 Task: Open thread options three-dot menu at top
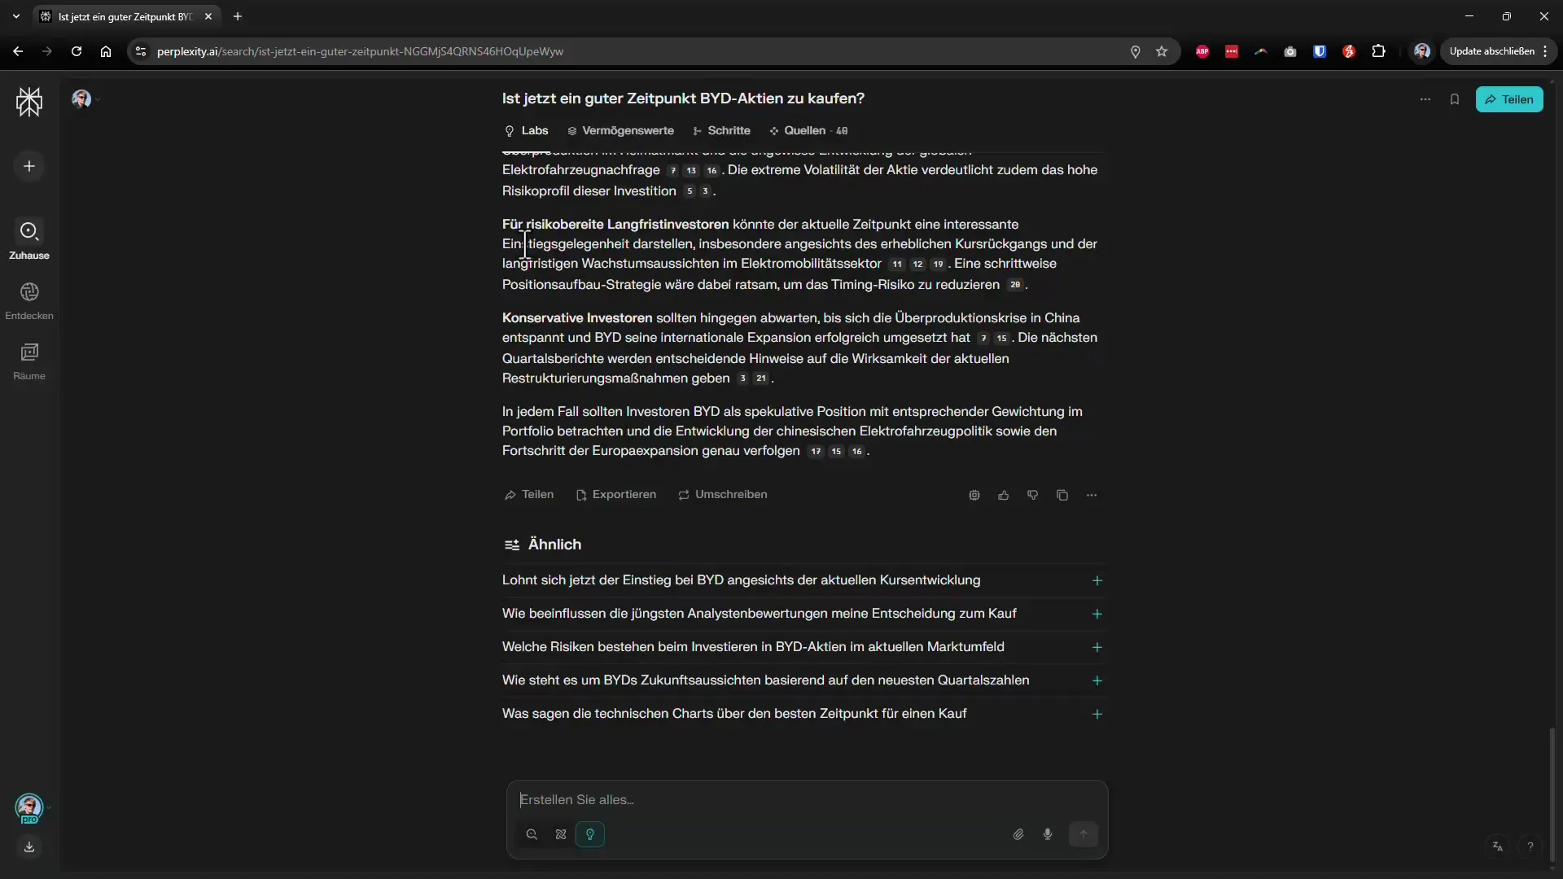click(1425, 99)
